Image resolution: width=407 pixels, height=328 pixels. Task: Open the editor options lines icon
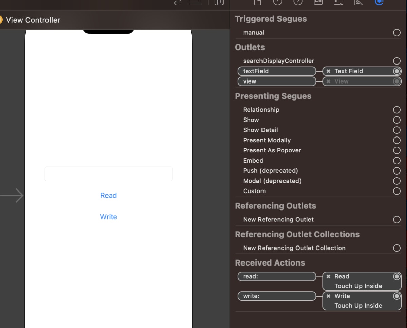[196, 2]
